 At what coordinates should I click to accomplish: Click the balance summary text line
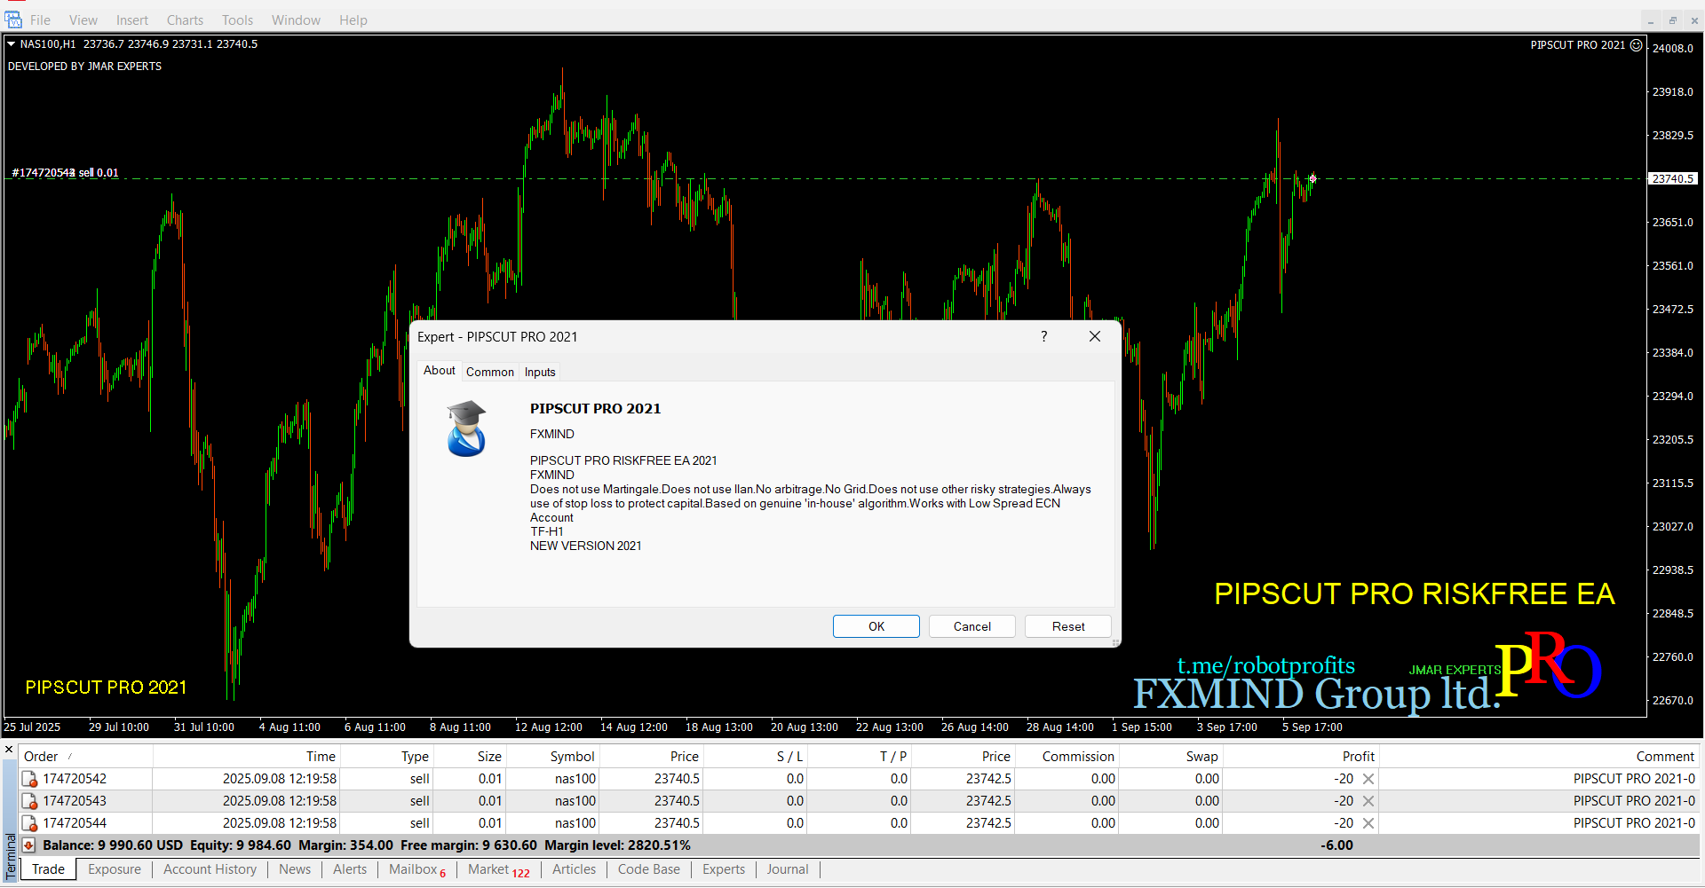click(x=366, y=845)
